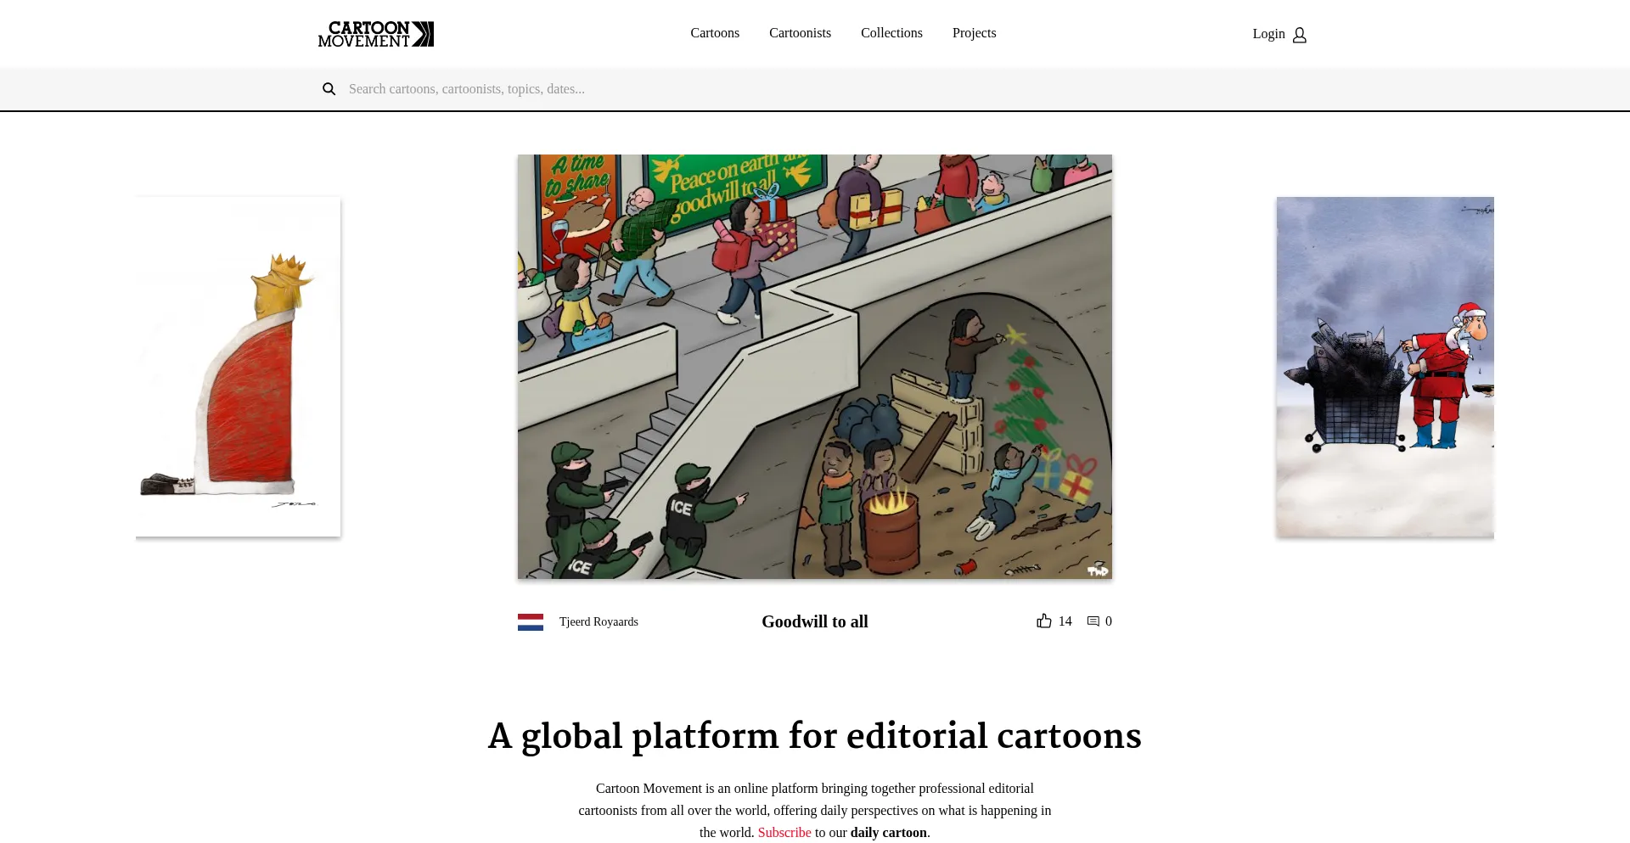Open the Cartoonists menu item
The image size is (1630, 843).
coord(799,33)
